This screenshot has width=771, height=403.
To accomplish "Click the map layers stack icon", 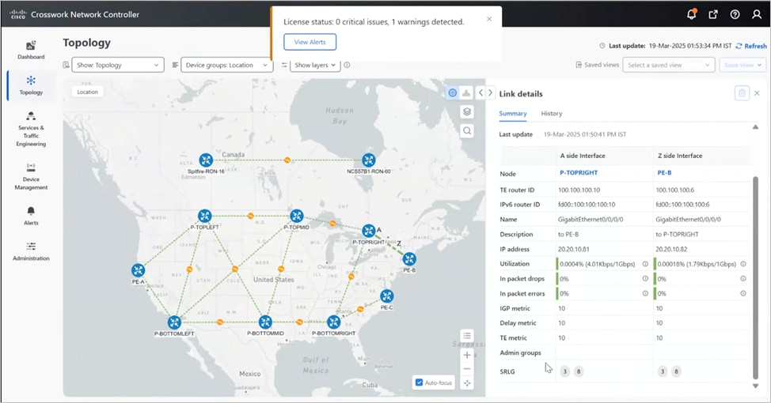I will point(467,111).
